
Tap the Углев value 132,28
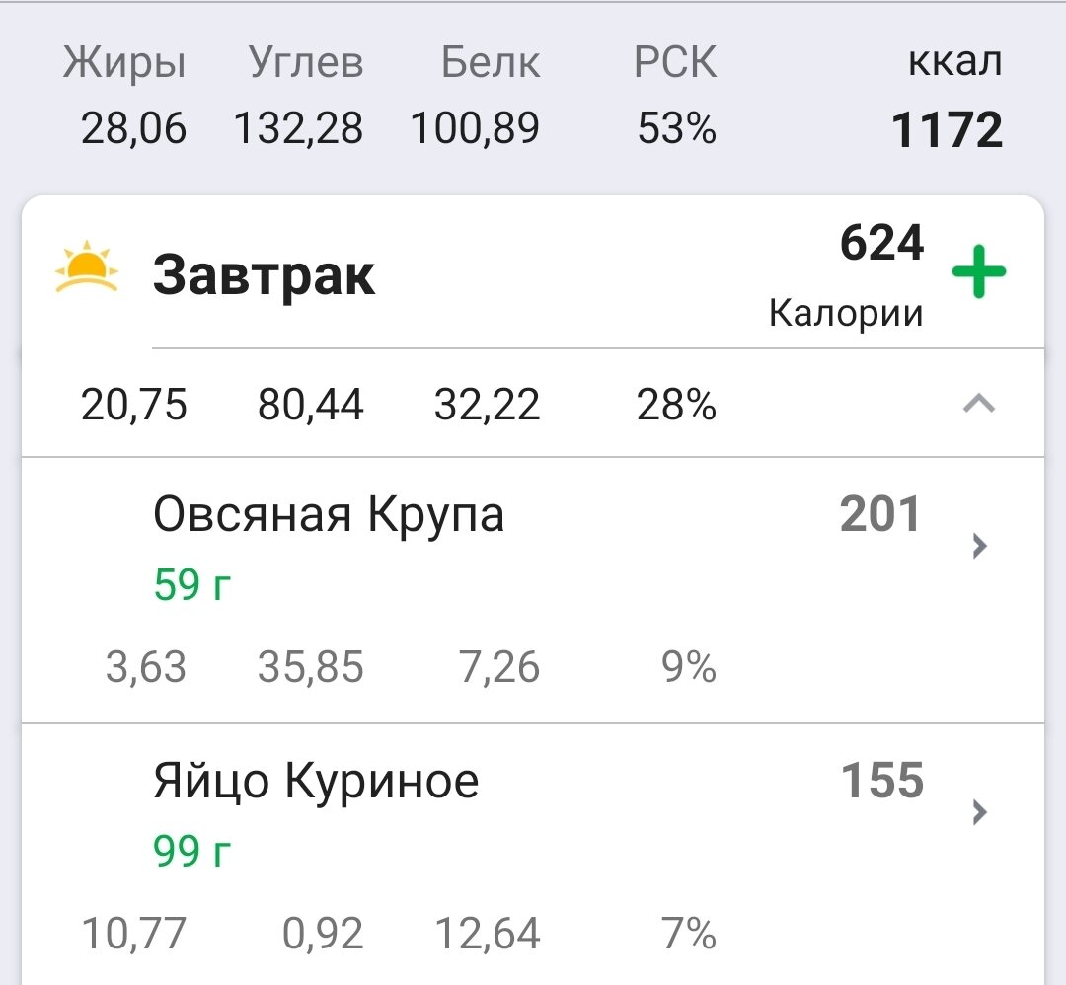click(x=298, y=128)
